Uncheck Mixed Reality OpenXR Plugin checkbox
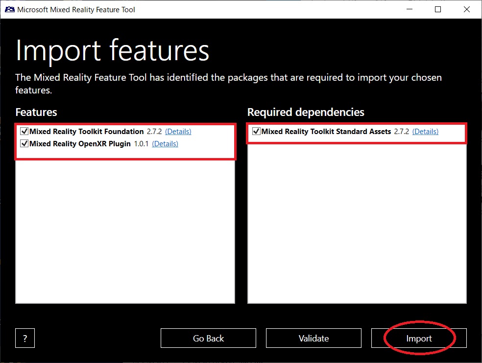This screenshot has width=482, height=363. pos(24,143)
